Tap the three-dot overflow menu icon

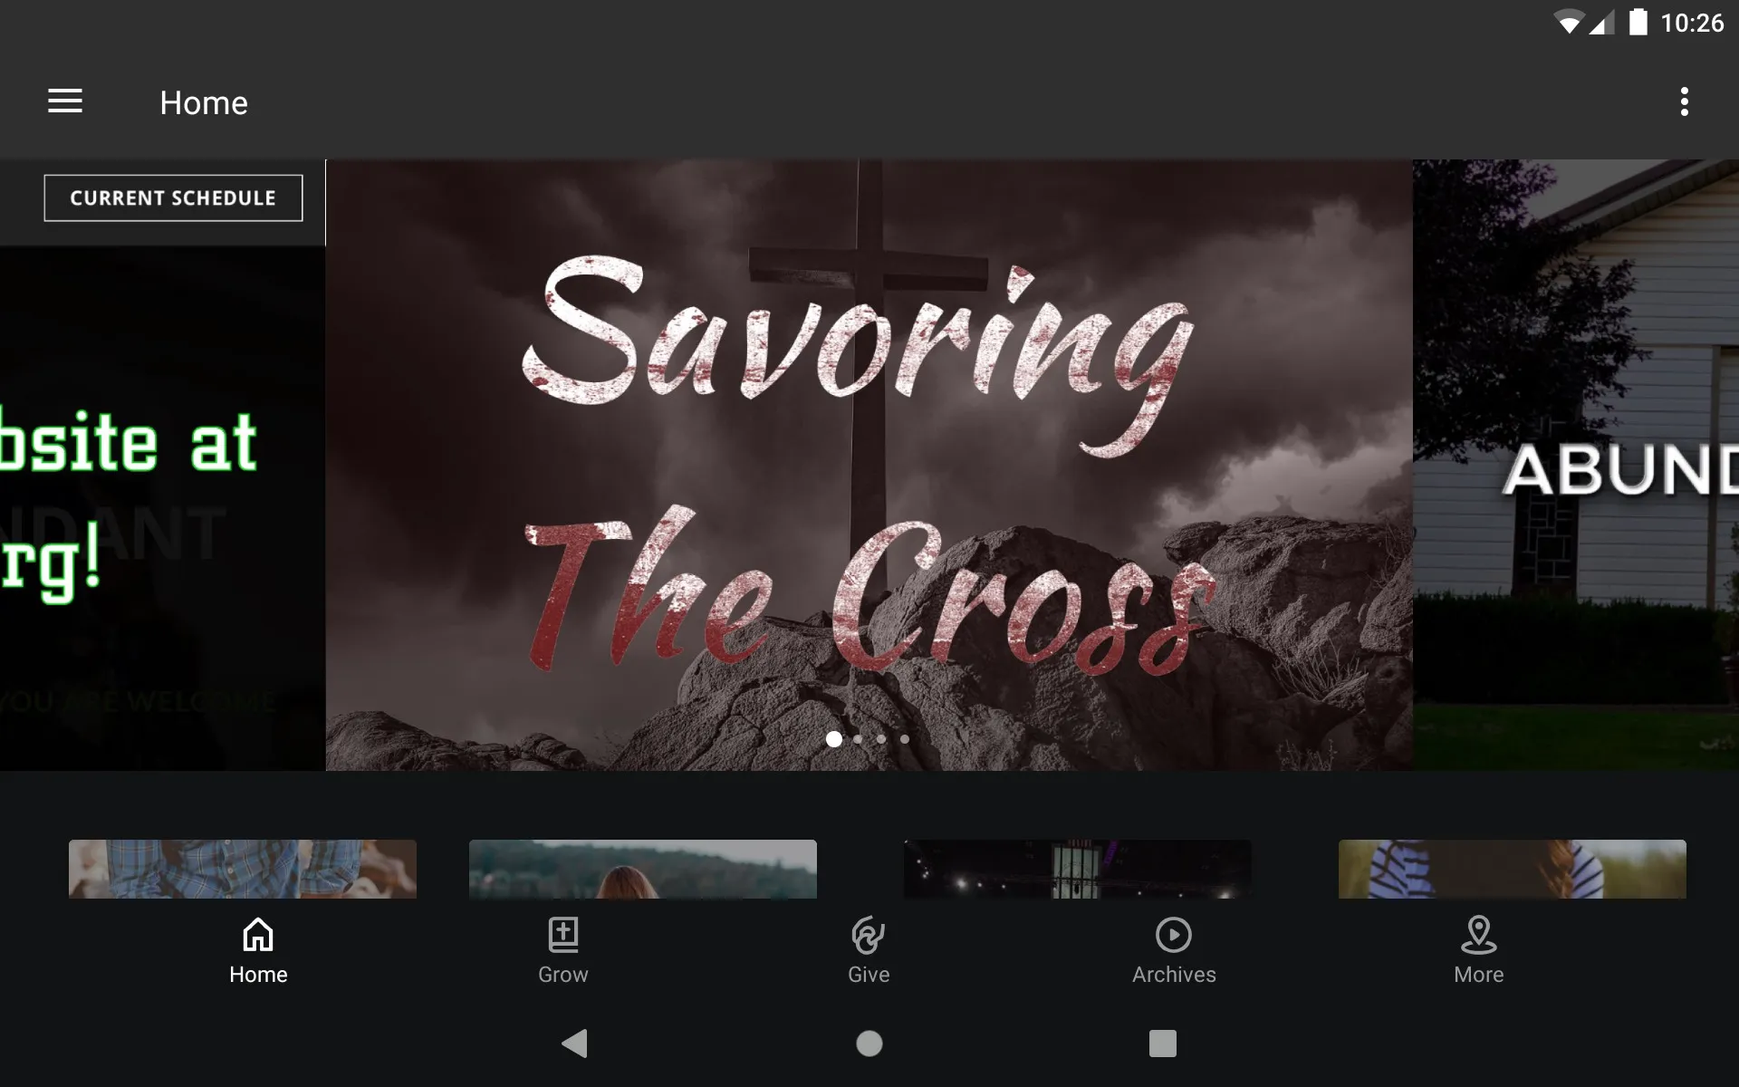1686,101
